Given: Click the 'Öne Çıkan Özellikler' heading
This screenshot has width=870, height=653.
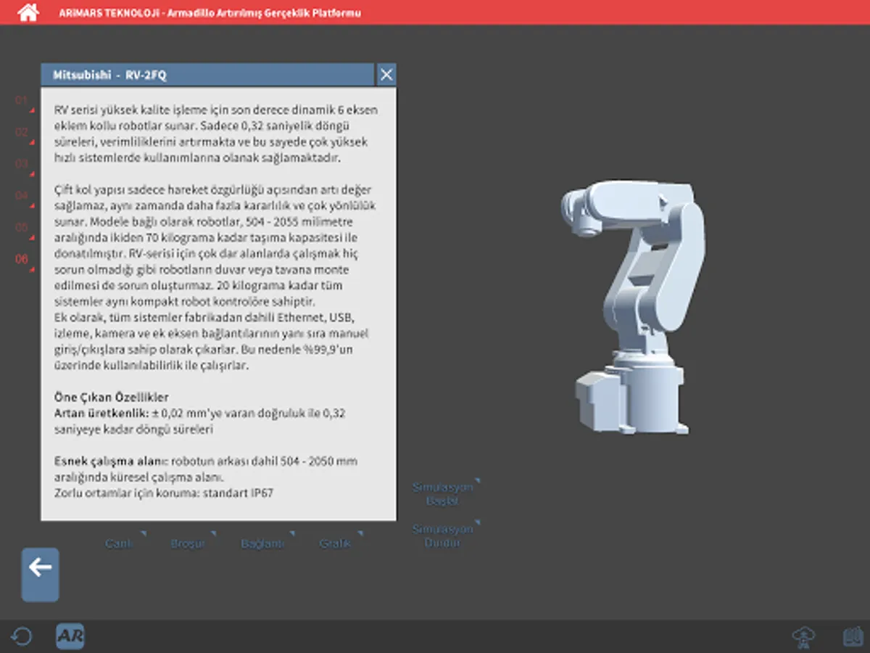Looking at the screenshot, I should tap(112, 397).
